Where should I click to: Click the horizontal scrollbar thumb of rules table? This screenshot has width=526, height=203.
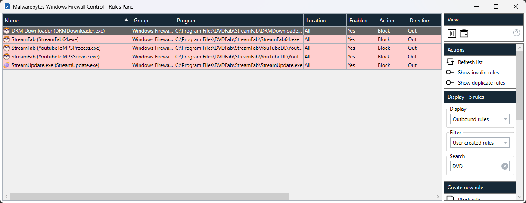click(x=150, y=197)
